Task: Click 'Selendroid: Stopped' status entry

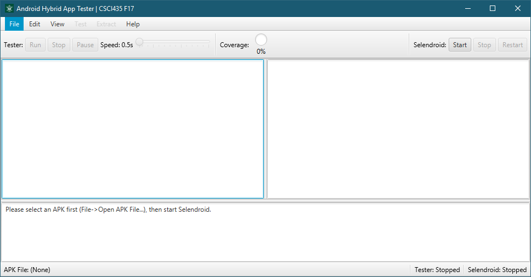Action: coord(497,270)
